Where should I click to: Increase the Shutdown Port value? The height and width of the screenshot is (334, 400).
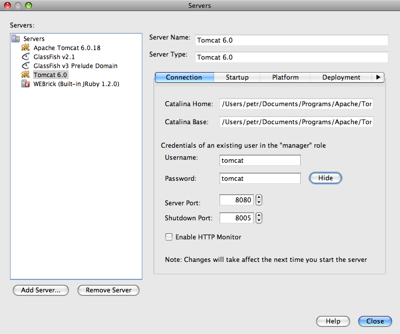259,215
